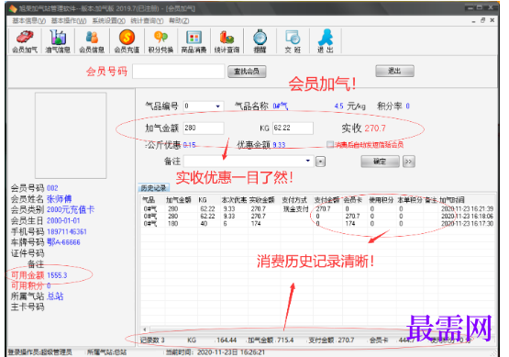Click the 加气金额 column header
The width and height of the screenshot is (509, 357).
click(x=179, y=200)
